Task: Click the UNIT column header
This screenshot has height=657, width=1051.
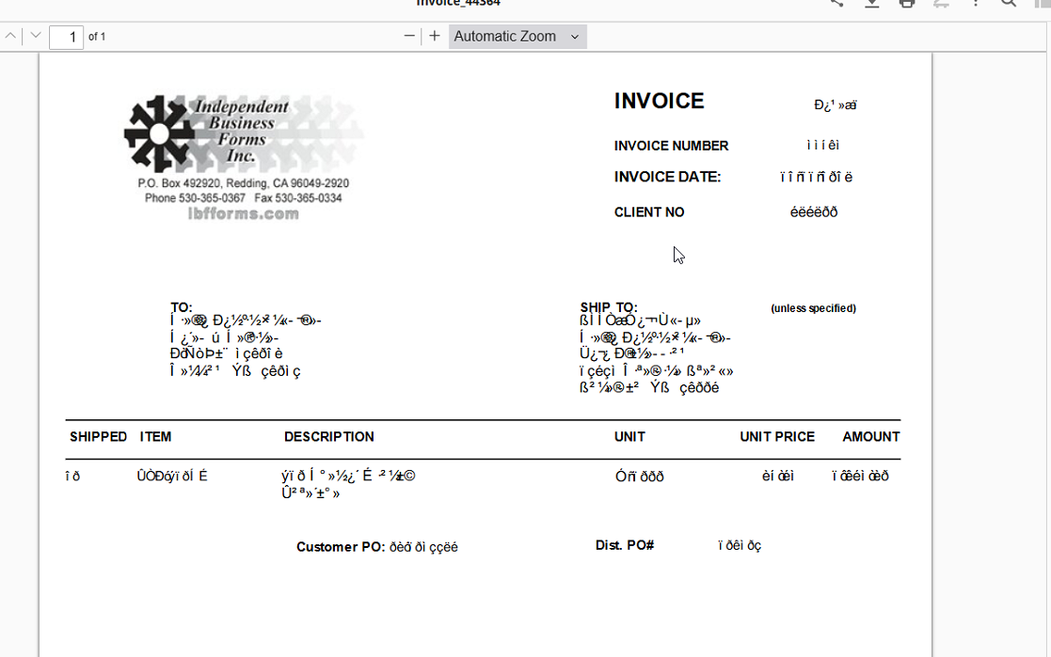Action: (629, 437)
